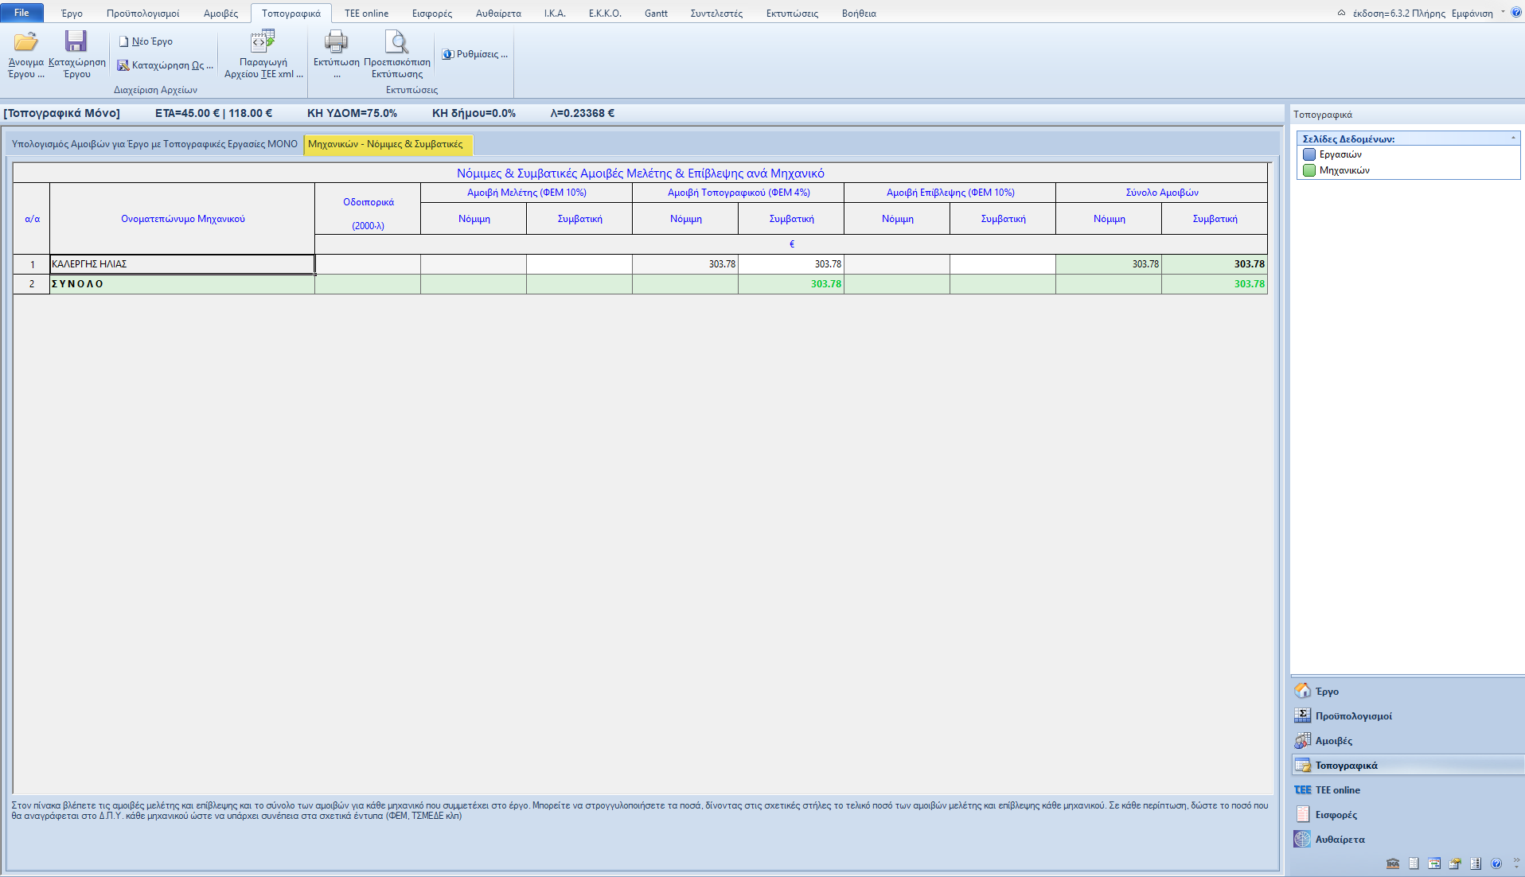The width and height of the screenshot is (1525, 877).
Task: Click the Εκτύπωση printer icon
Action: [x=336, y=42]
